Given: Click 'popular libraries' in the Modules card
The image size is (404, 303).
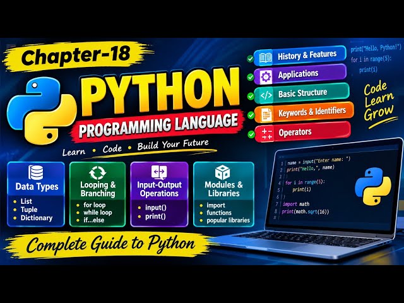Looking at the screenshot, I should [228, 220].
